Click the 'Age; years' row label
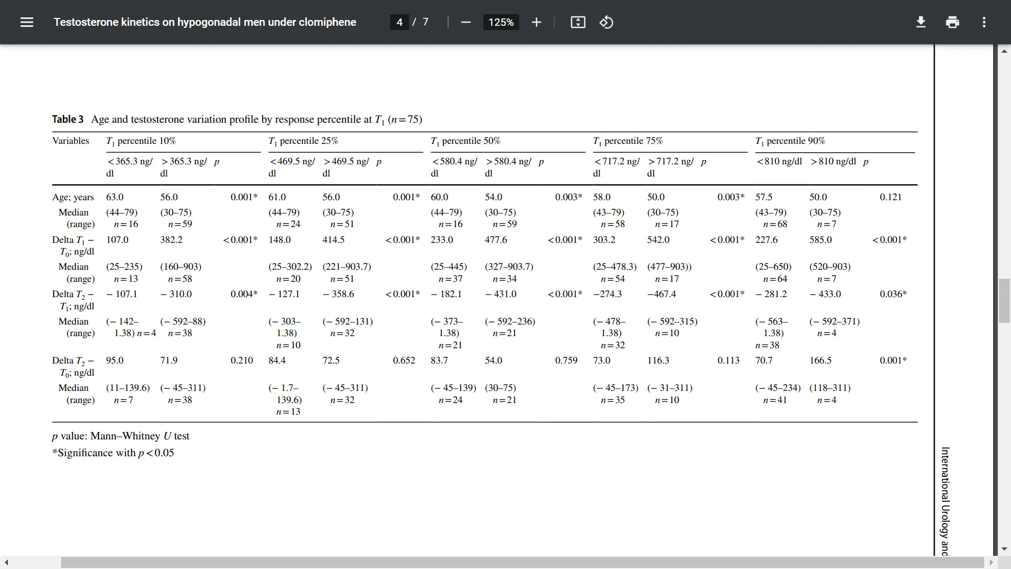 click(x=73, y=197)
